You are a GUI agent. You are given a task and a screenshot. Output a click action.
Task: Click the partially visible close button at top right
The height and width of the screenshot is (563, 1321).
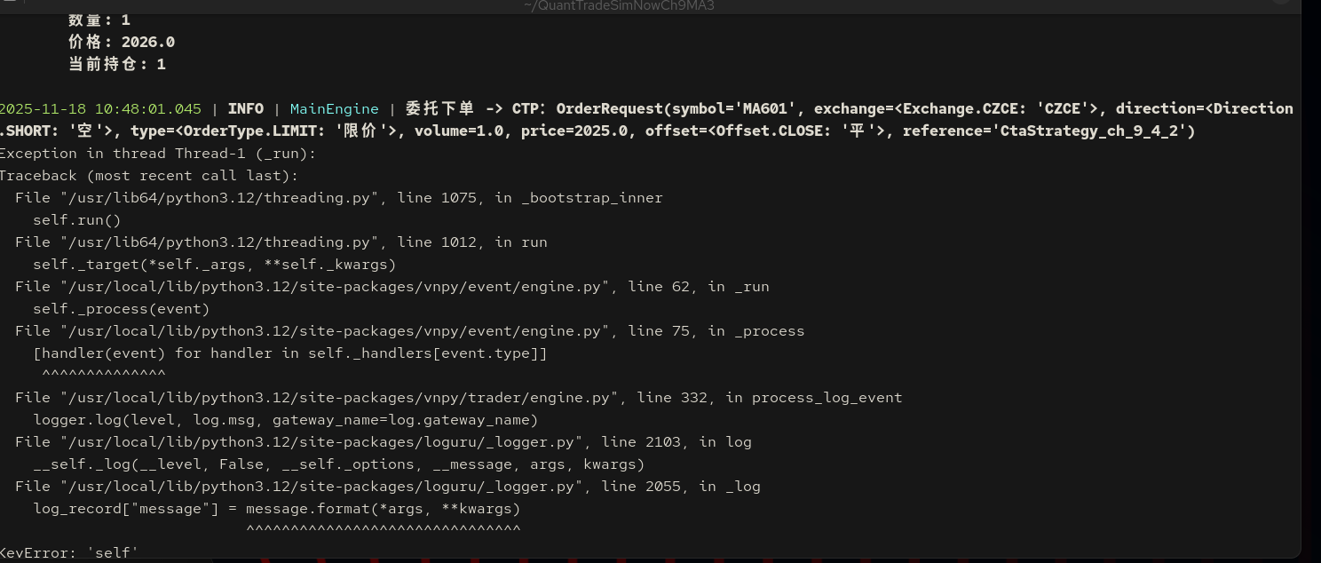click(x=1280, y=3)
